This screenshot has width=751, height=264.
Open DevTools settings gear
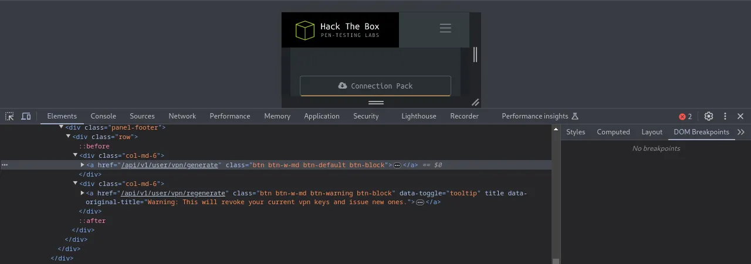click(x=708, y=116)
